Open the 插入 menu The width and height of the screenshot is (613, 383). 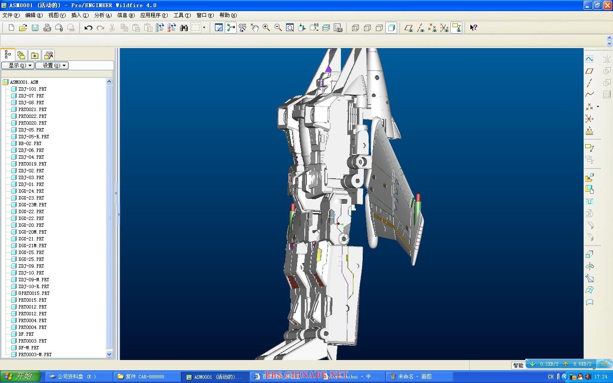coord(80,15)
